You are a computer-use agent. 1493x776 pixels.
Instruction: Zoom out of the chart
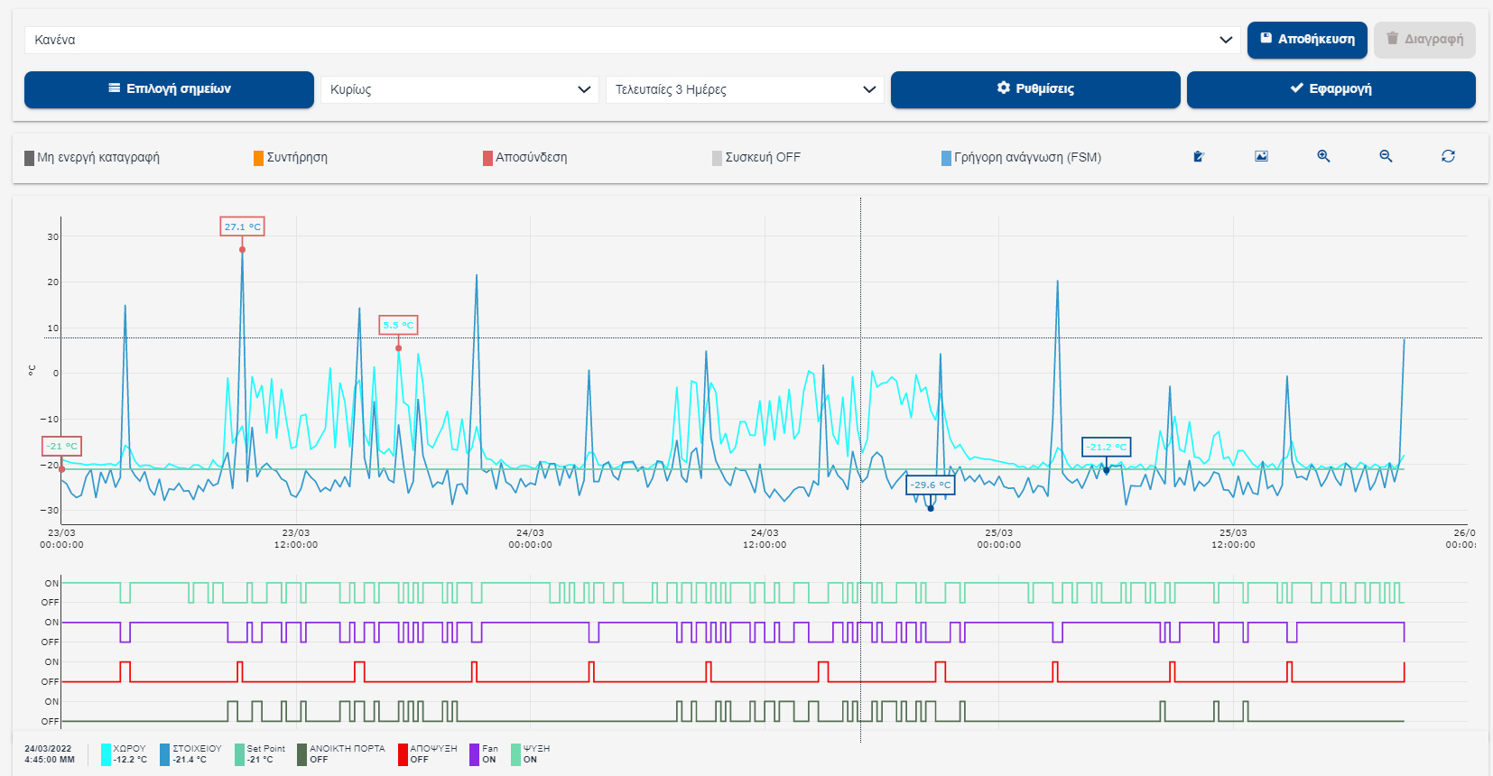click(x=1386, y=156)
